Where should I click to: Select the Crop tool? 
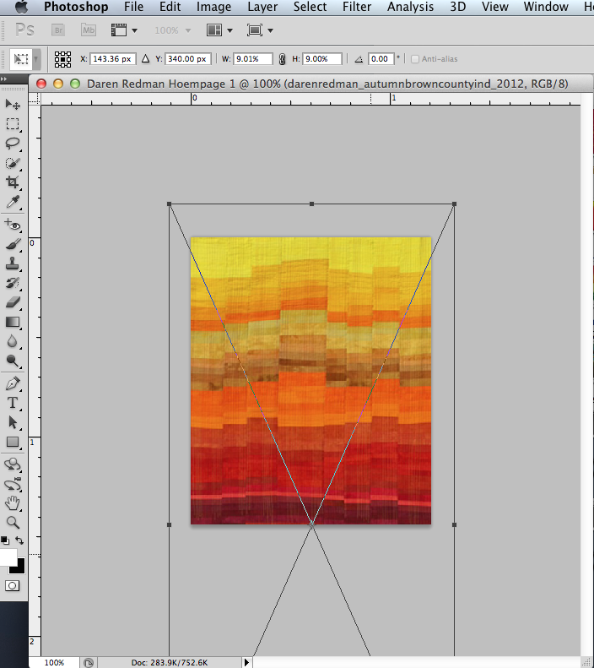13,182
